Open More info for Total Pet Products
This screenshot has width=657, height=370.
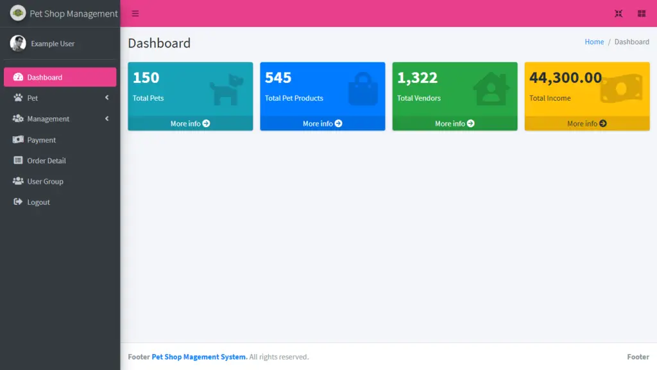322,123
